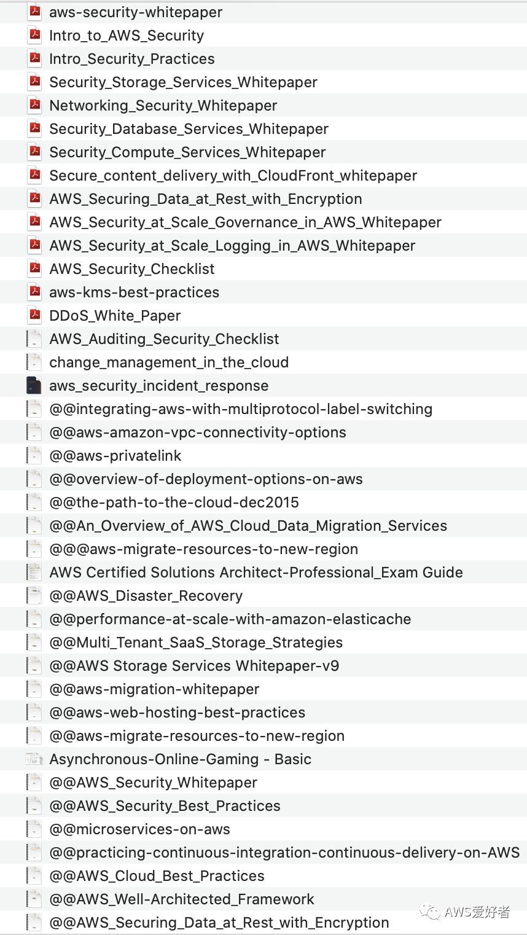This screenshot has height=935, width=527.
Task: Click the dark icon for aws_security_incident_response
Action: pyautogui.click(x=34, y=385)
